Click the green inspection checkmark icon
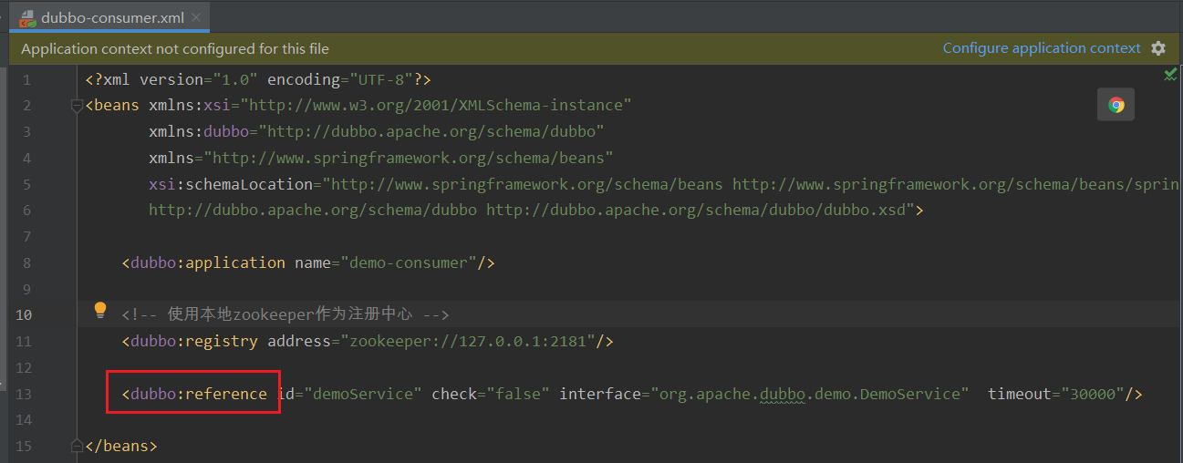This screenshot has height=463, width=1183. [x=1170, y=74]
